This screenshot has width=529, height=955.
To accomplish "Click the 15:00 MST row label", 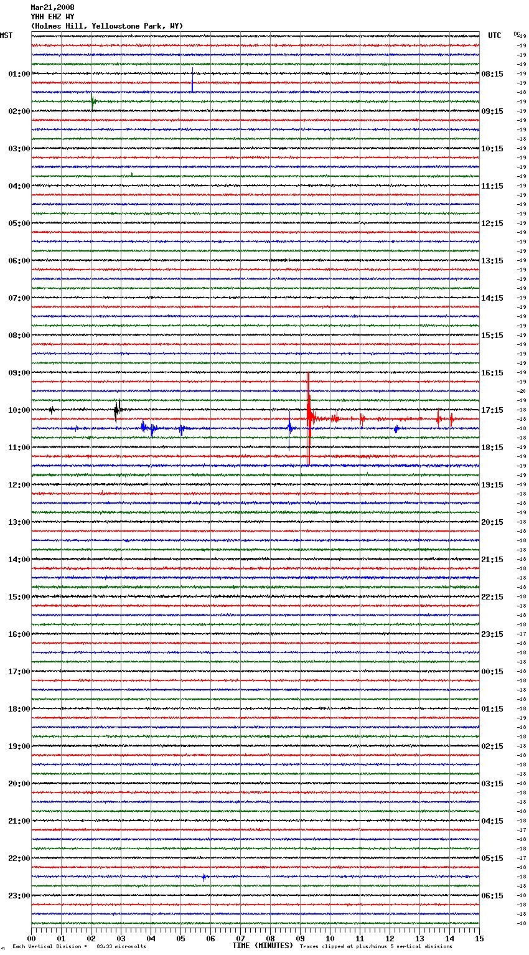I will pyautogui.click(x=19, y=597).
